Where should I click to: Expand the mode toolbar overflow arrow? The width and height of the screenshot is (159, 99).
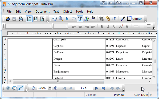26,90
